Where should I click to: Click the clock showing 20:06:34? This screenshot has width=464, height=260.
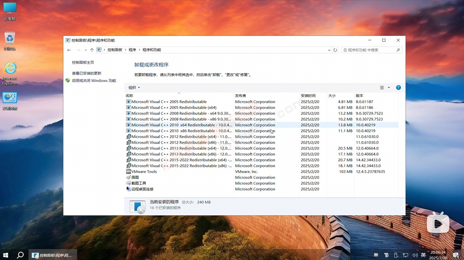[x=438, y=253]
